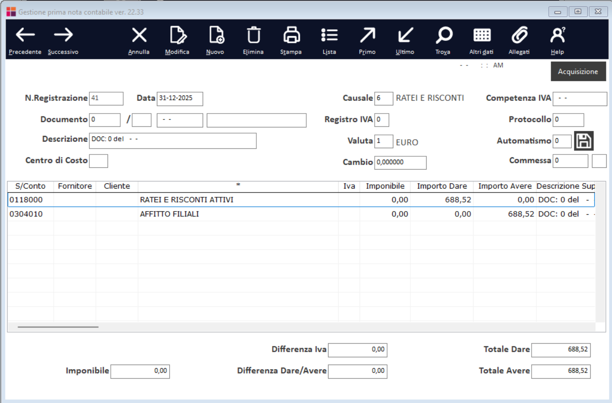Click the Elimina trash icon
The width and height of the screenshot is (612, 403).
(x=253, y=35)
